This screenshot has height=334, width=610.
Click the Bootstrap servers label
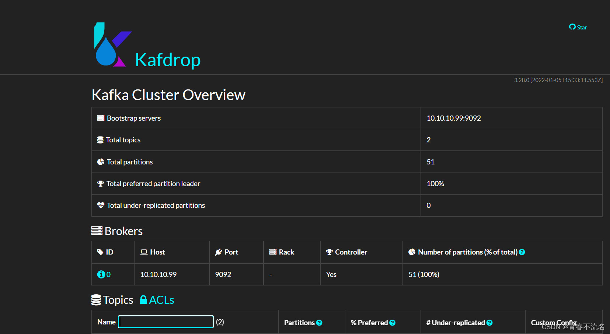[x=134, y=118]
